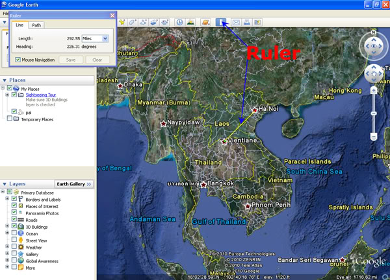The height and width of the screenshot is (280, 390).
Task: Click the Bangkok capital star marker
Action: coord(203,185)
